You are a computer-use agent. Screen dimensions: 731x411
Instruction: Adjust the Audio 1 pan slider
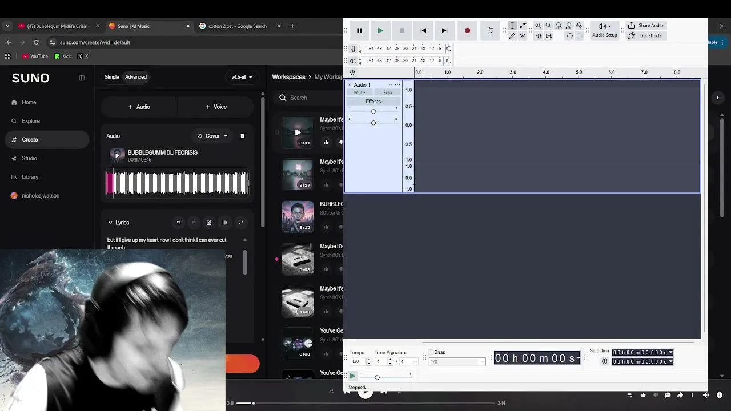(373, 123)
